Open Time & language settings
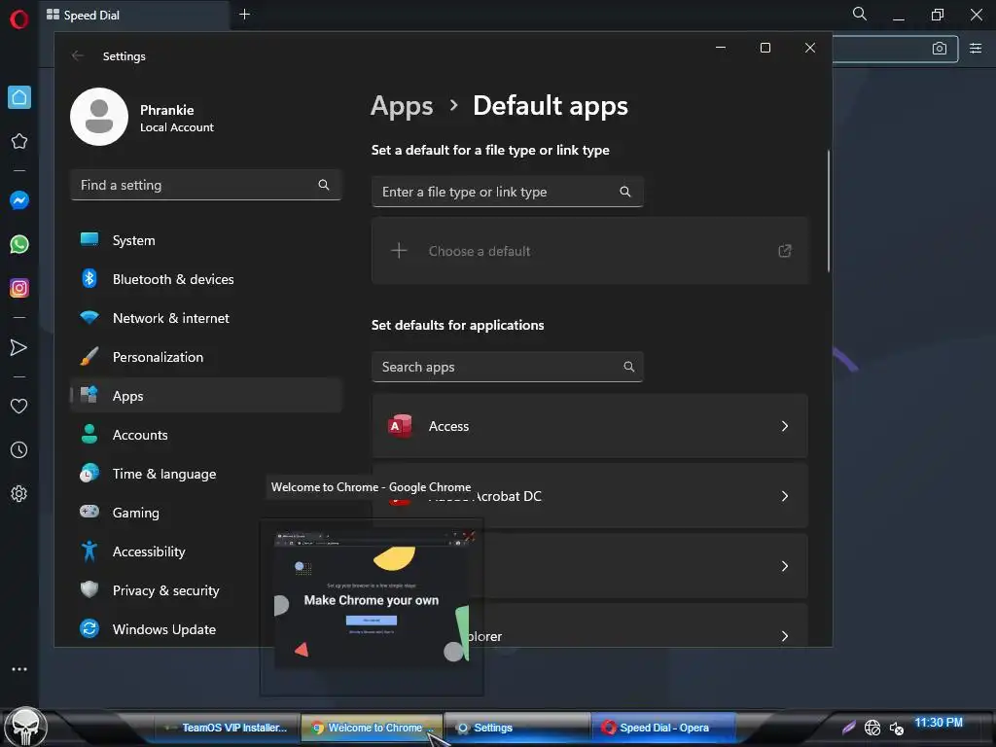 point(206,474)
